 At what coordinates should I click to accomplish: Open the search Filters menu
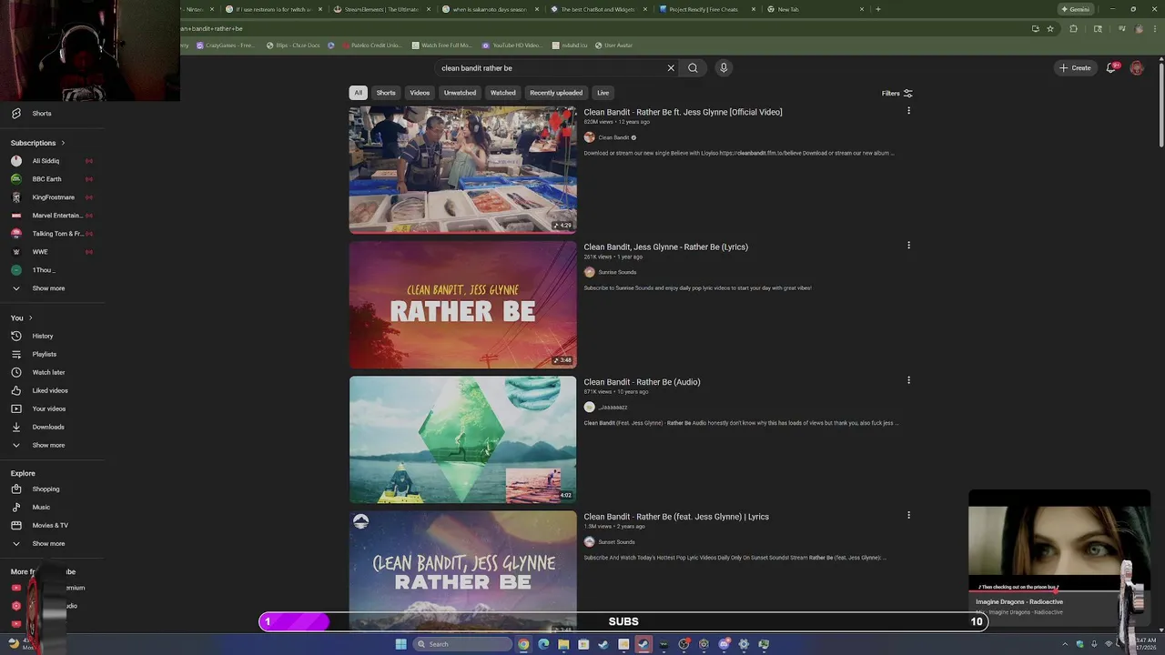897,93
